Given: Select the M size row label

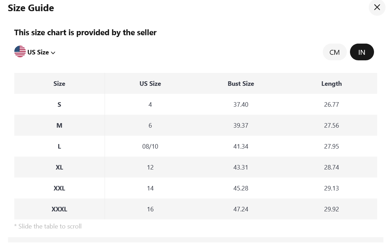Looking at the screenshot, I should tap(59, 125).
